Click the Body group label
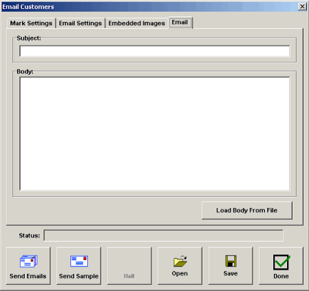This screenshot has width=309, height=291. 25,71
